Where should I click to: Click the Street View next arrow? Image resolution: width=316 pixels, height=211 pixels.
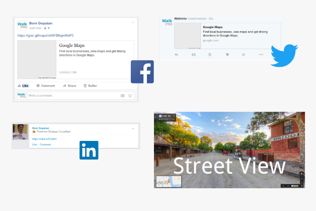coord(288,186)
